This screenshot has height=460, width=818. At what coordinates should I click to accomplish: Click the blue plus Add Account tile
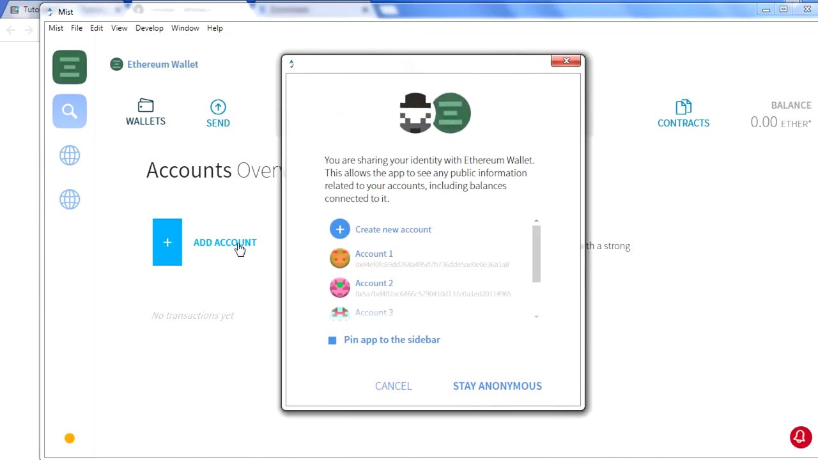point(167,242)
